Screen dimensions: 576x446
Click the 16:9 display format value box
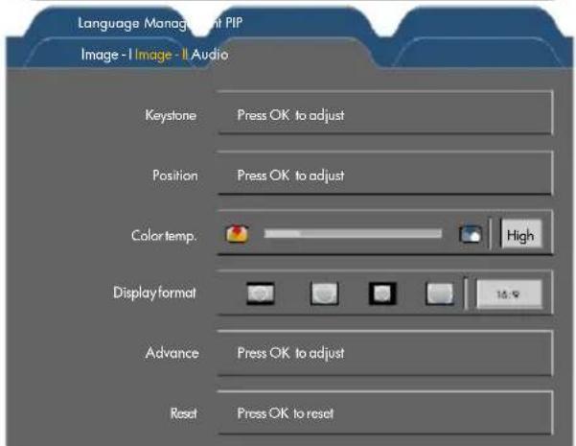point(509,293)
